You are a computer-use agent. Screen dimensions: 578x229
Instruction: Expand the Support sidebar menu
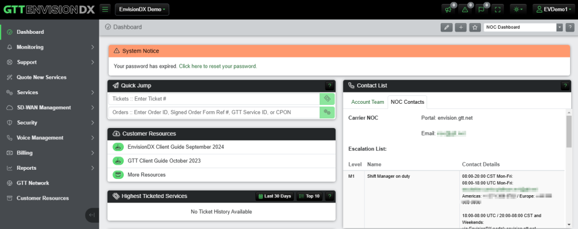coord(50,62)
